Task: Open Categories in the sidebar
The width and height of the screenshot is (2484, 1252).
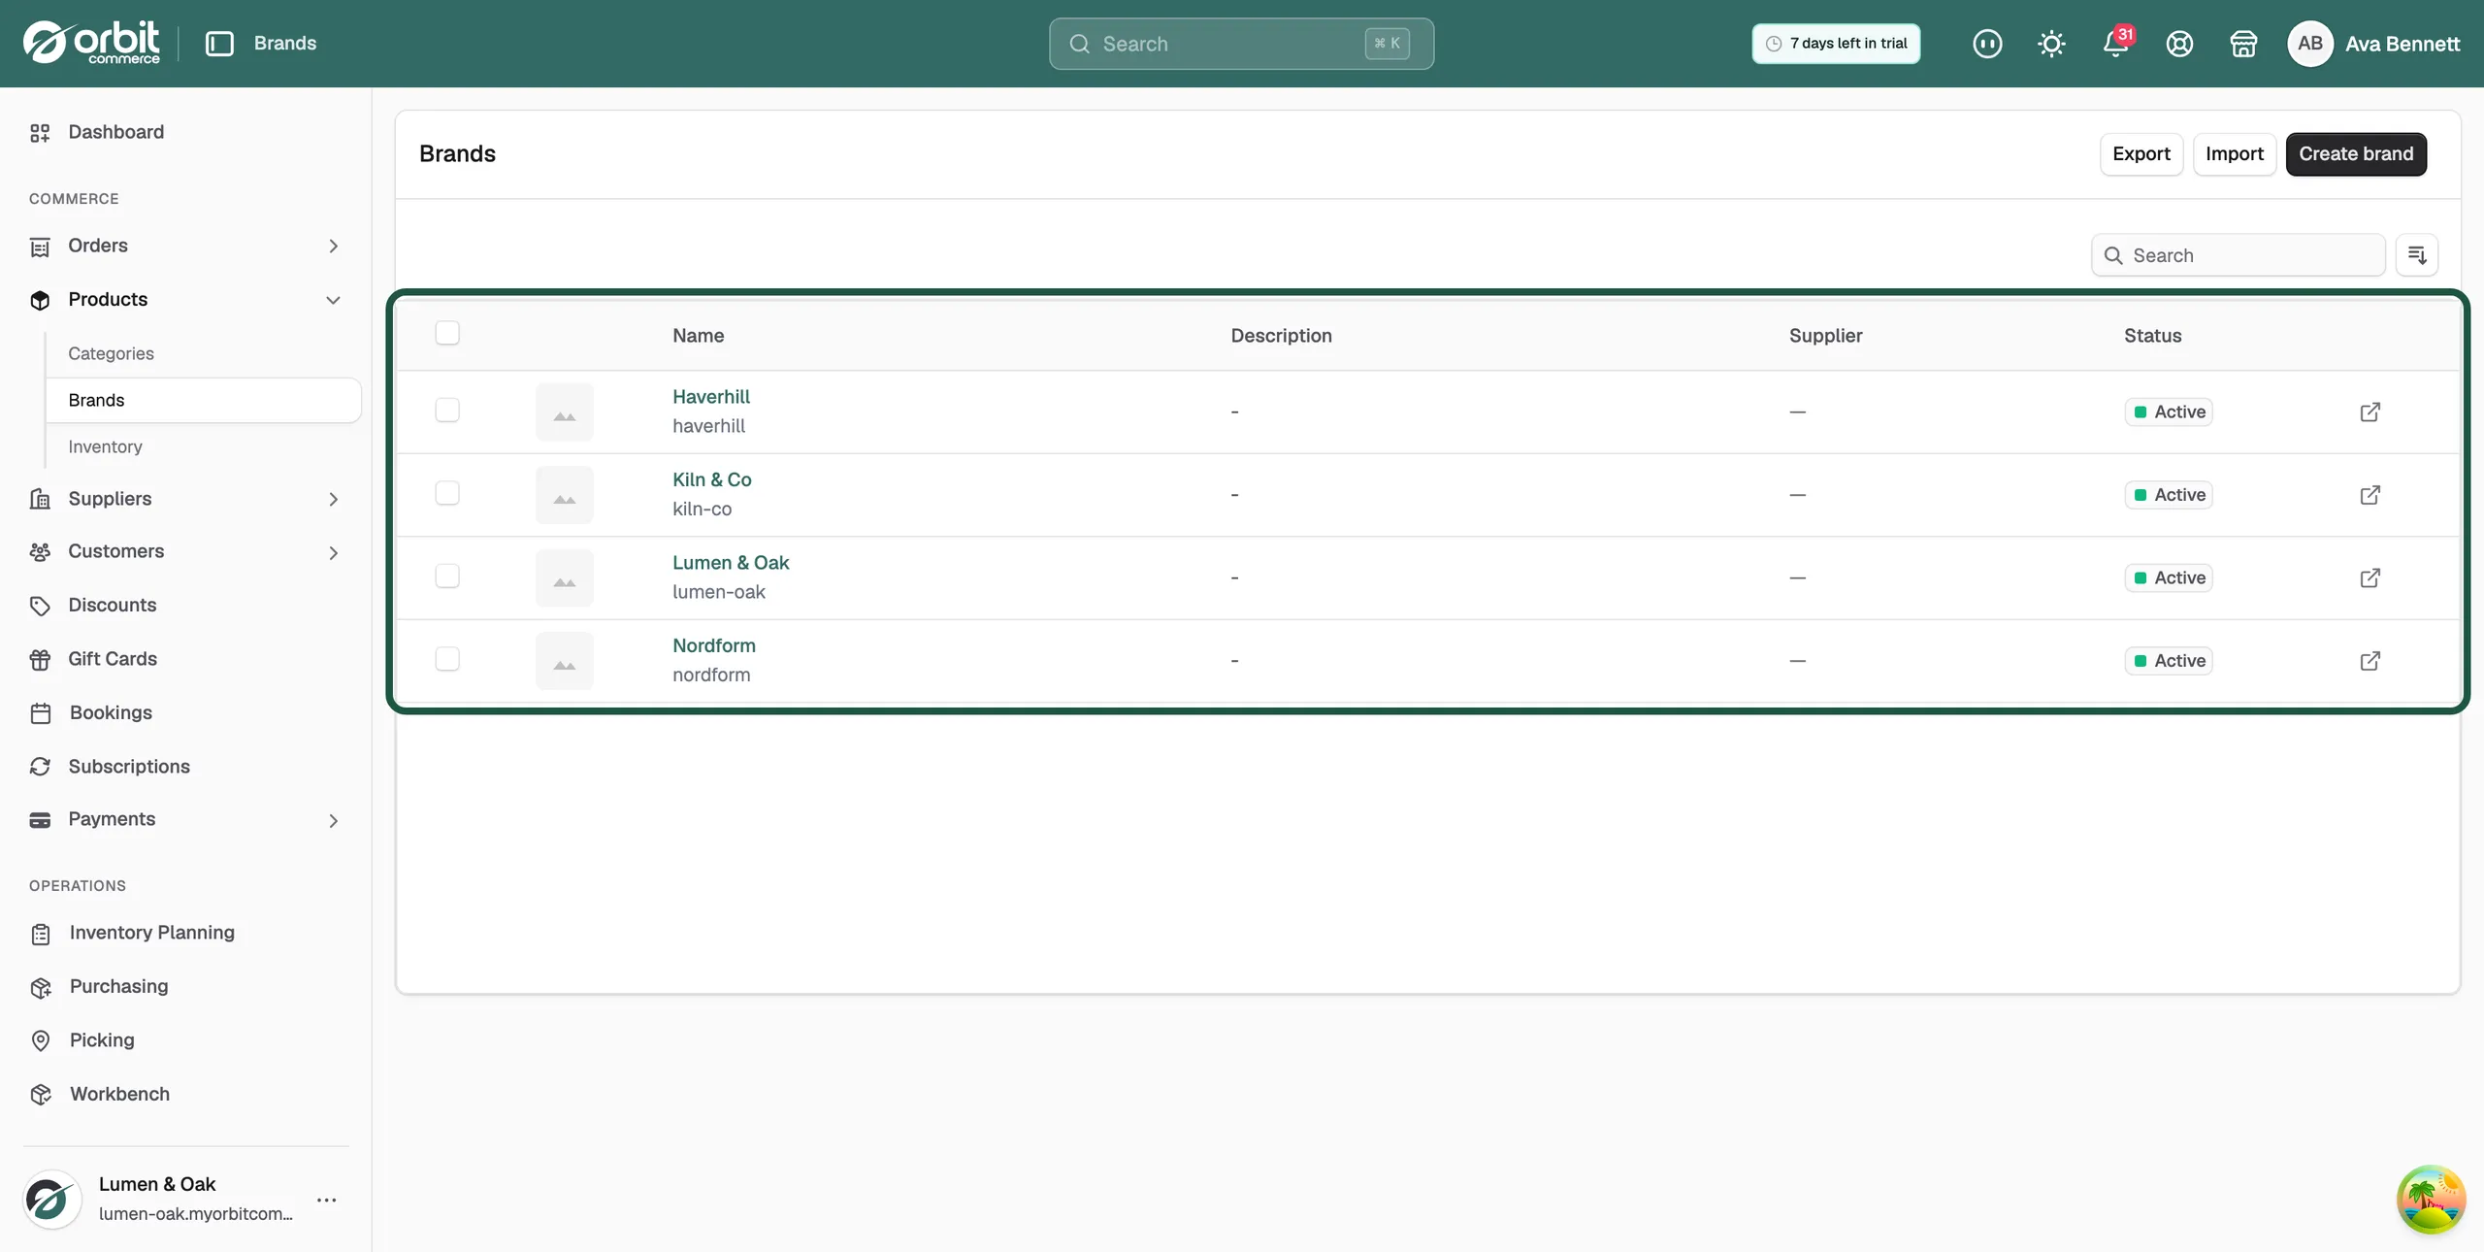Action: point(111,353)
